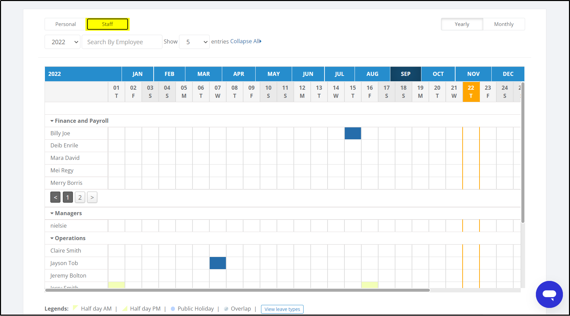Screen dimensions: 570x316
Task: Select MAR month header
Action: tap(204, 74)
